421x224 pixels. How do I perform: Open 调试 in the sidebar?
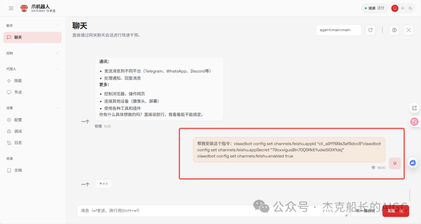[32, 131]
